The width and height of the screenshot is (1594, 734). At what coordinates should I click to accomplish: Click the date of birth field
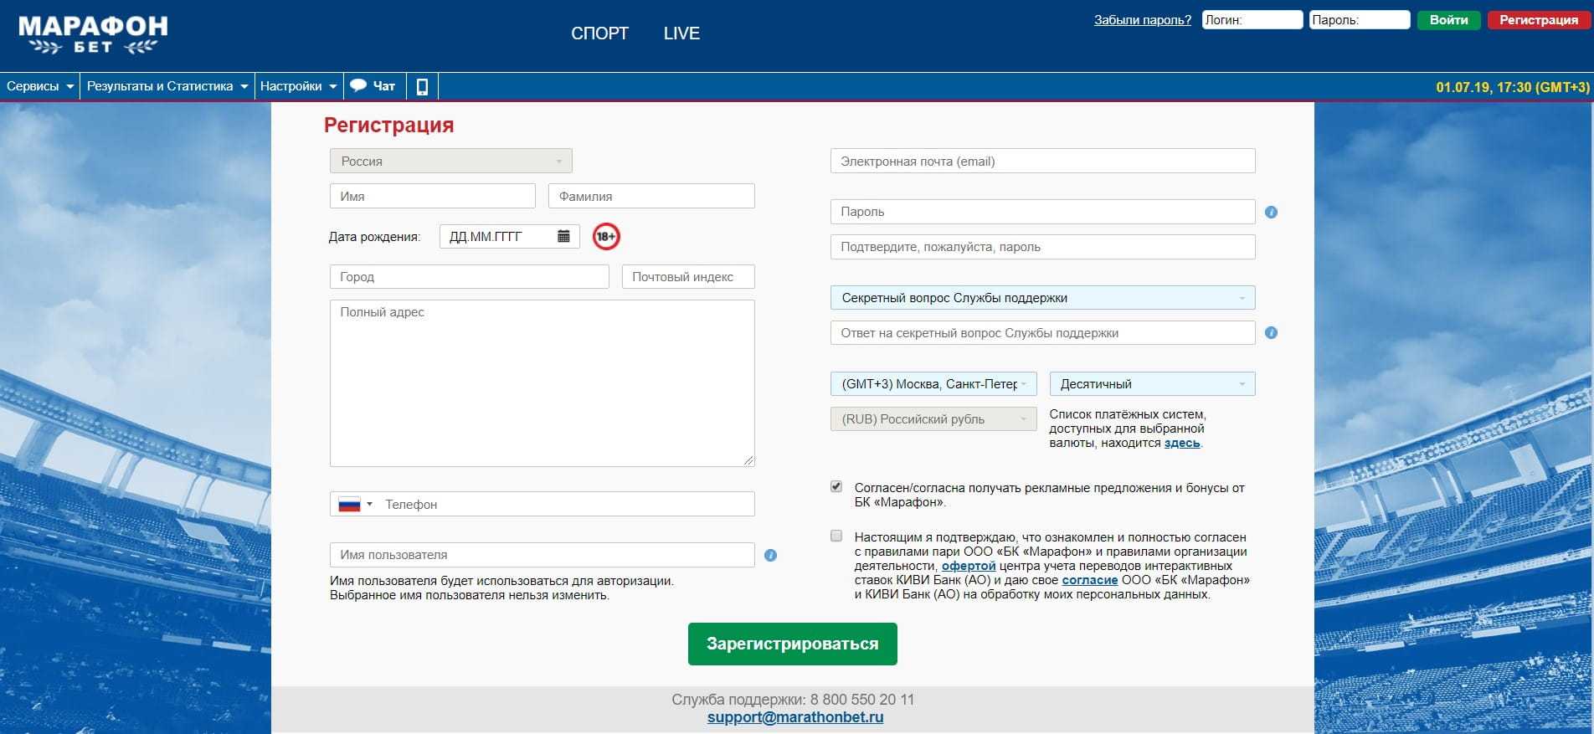(509, 236)
